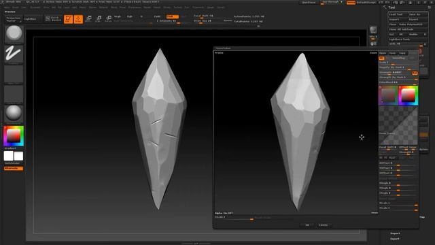Adjust the XOffset slider

coord(398,163)
